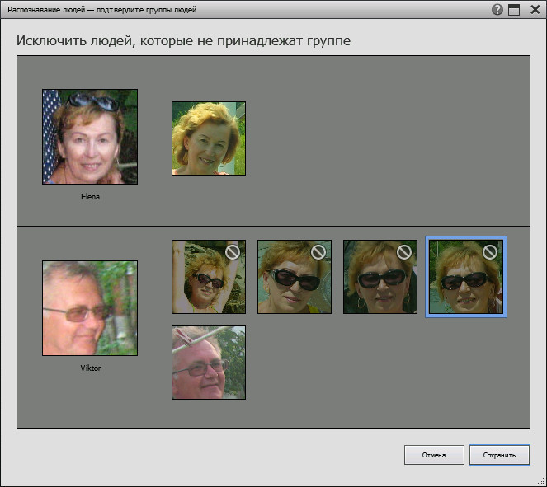Open help via the question mark icon
This screenshot has width=547, height=487.
pyautogui.click(x=497, y=10)
